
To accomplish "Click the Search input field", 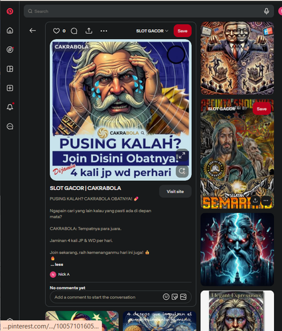I will pyautogui.click(x=149, y=11).
